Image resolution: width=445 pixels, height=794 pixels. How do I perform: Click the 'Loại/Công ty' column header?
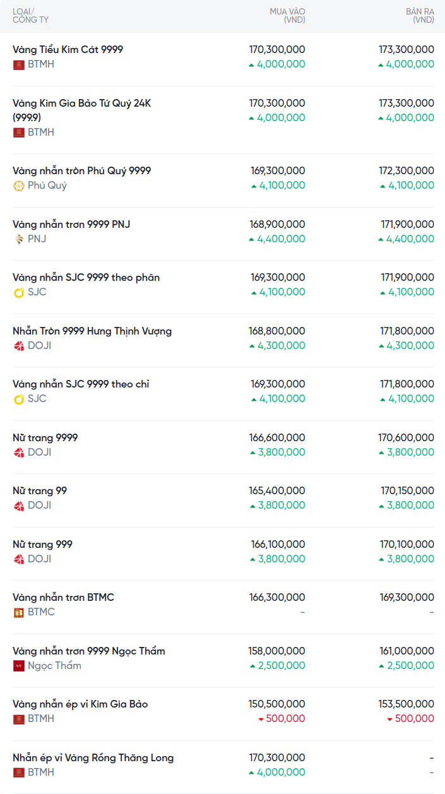tap(30, 16)
